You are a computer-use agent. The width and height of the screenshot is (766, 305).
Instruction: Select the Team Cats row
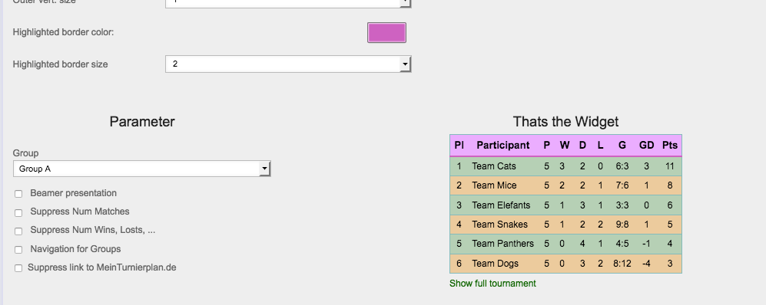[565, 166]
